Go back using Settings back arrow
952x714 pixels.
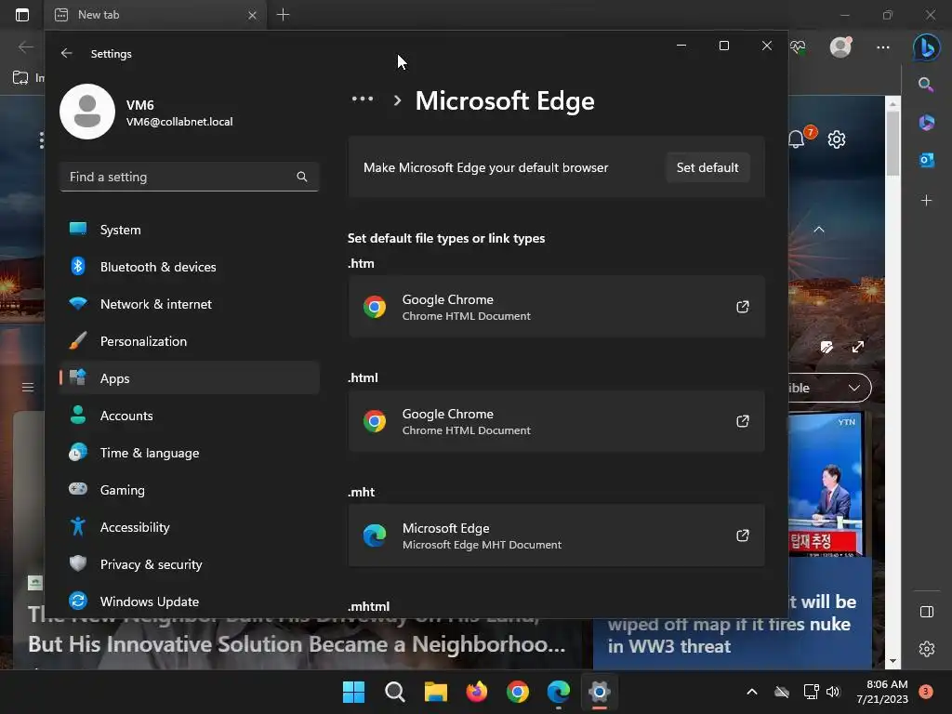coord(66,53)
